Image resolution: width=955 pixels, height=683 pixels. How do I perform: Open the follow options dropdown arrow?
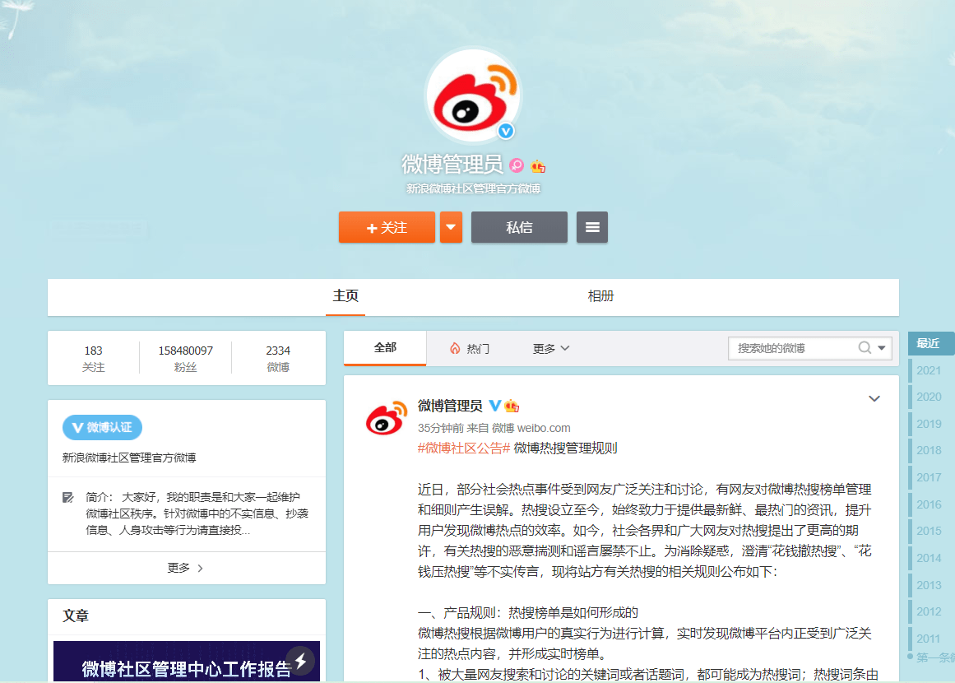coord(451,227)
